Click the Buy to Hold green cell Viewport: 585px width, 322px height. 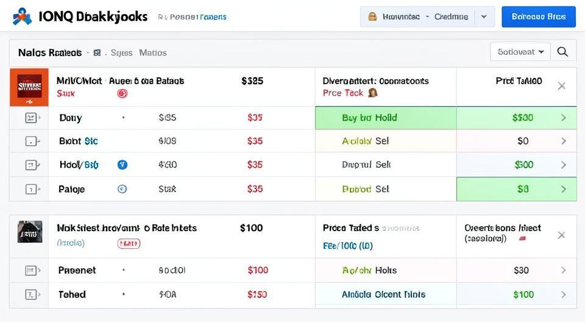385,118
